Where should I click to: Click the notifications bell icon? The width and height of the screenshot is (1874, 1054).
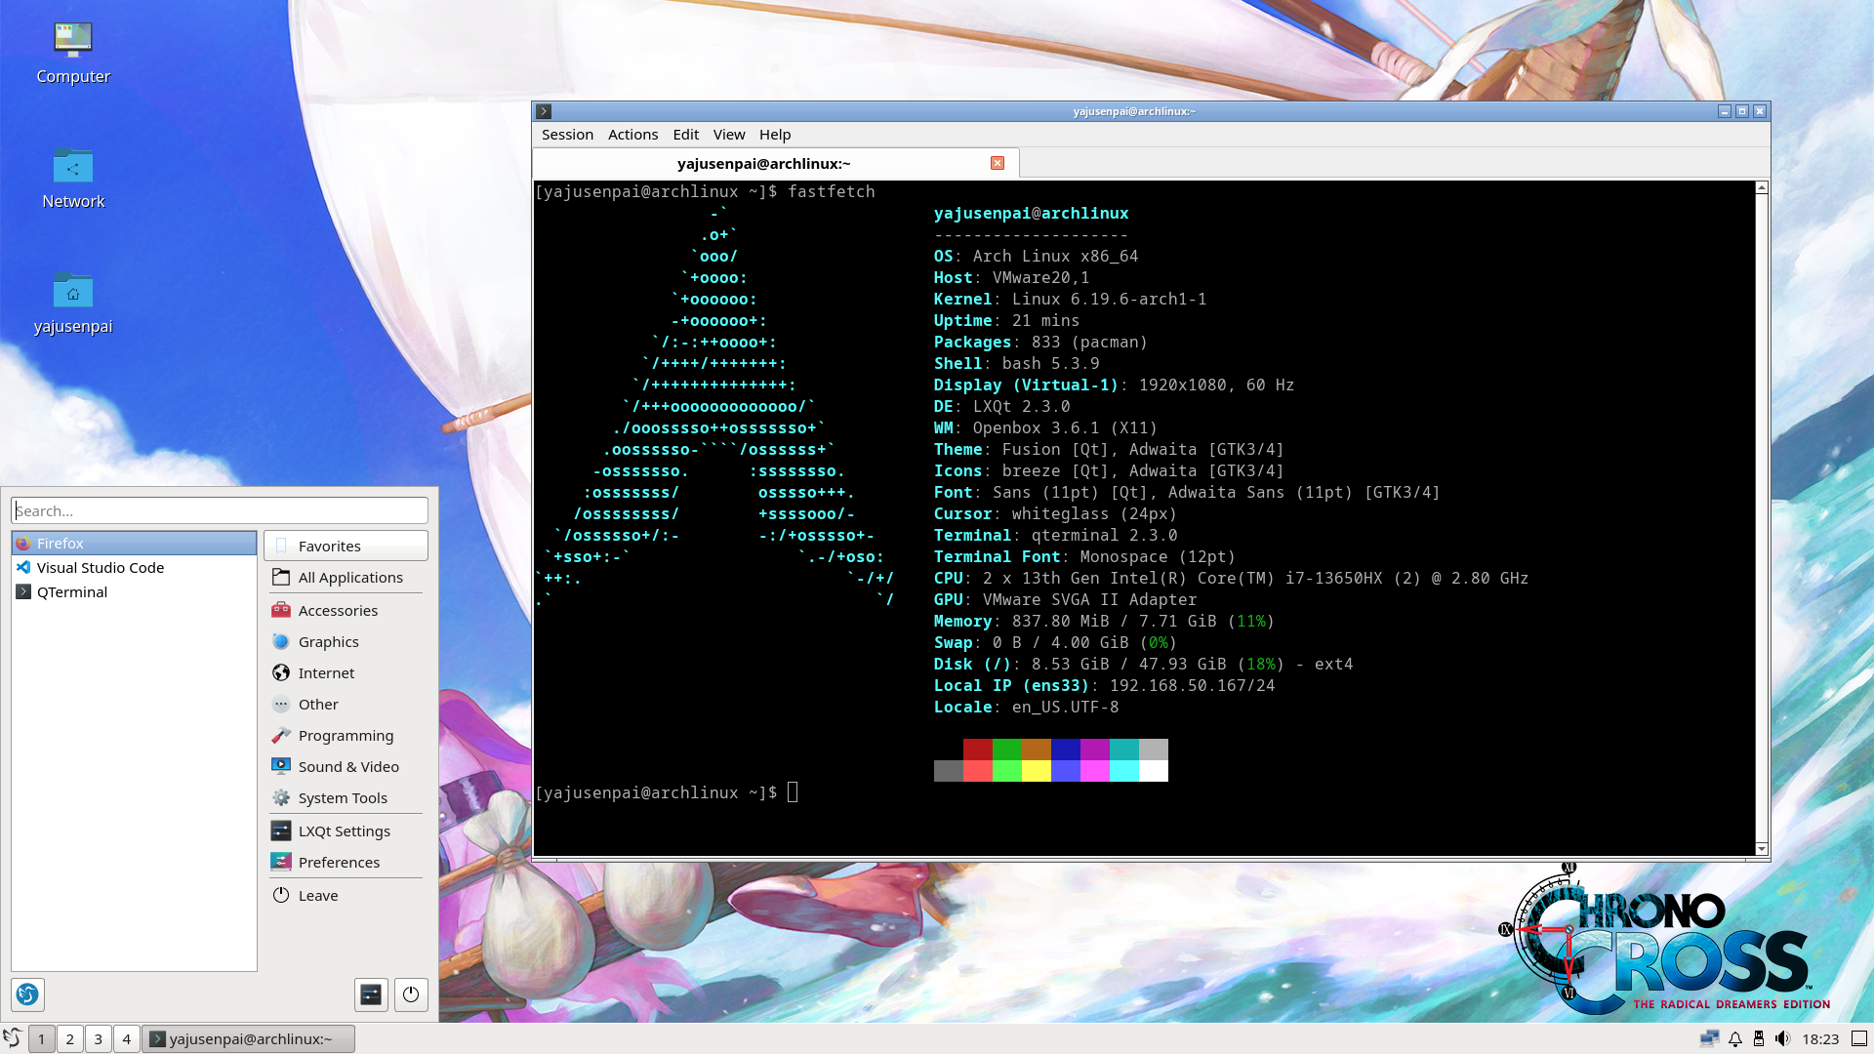[x=1735, y=1038]
